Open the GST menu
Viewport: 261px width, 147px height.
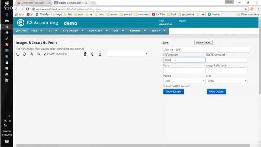[x=119, y=31]
